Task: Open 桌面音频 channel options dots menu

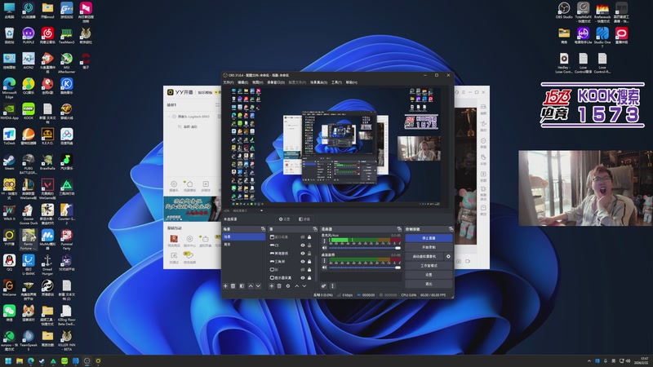Action: click(x=324, y=260)
